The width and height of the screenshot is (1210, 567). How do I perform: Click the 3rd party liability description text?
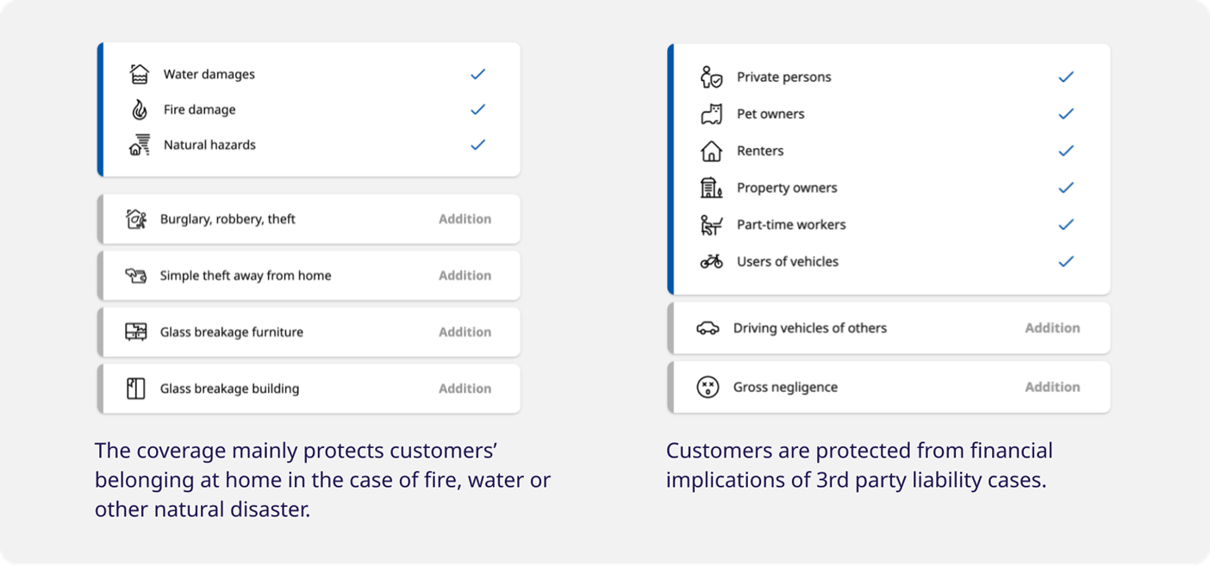858,465
